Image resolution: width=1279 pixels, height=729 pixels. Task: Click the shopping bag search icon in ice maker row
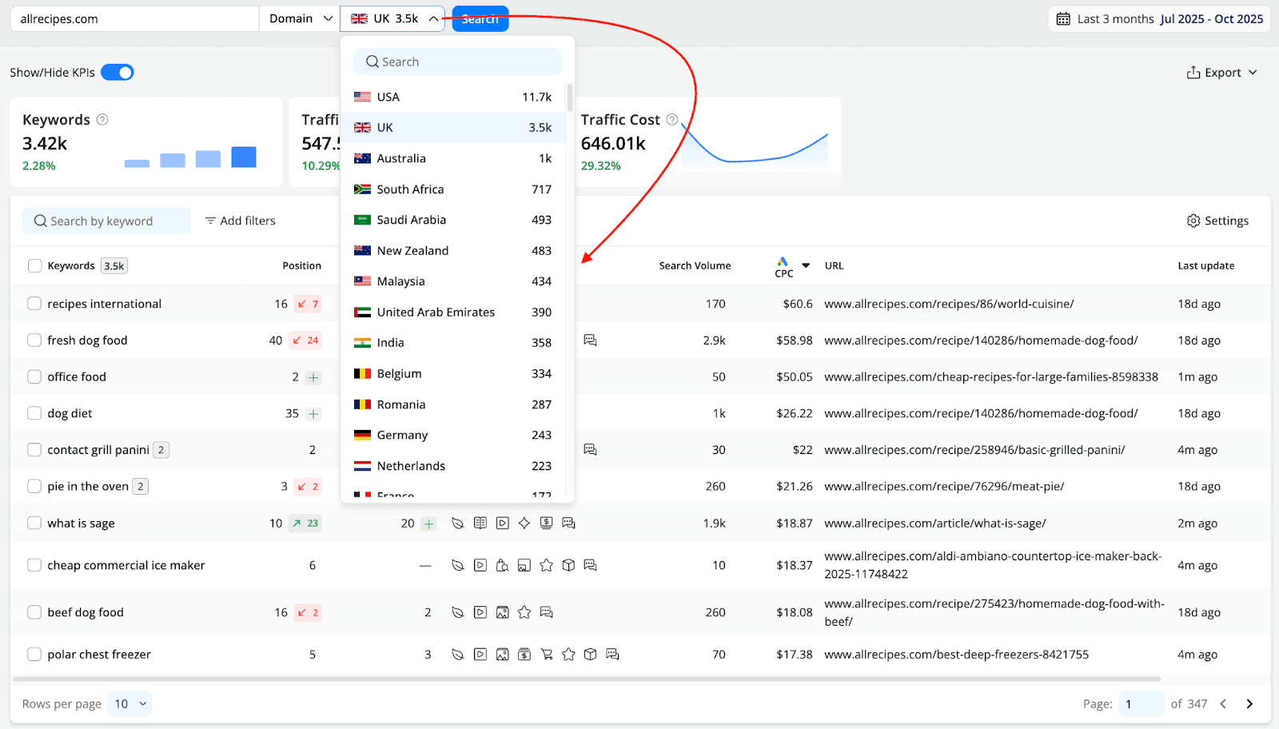click(x=502, y=566)
